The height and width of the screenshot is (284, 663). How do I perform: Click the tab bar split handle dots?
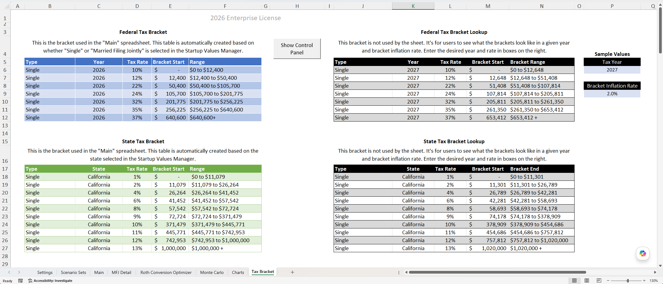399,272
